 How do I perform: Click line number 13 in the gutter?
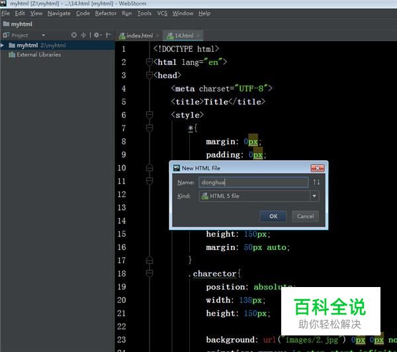click(122, 207)
